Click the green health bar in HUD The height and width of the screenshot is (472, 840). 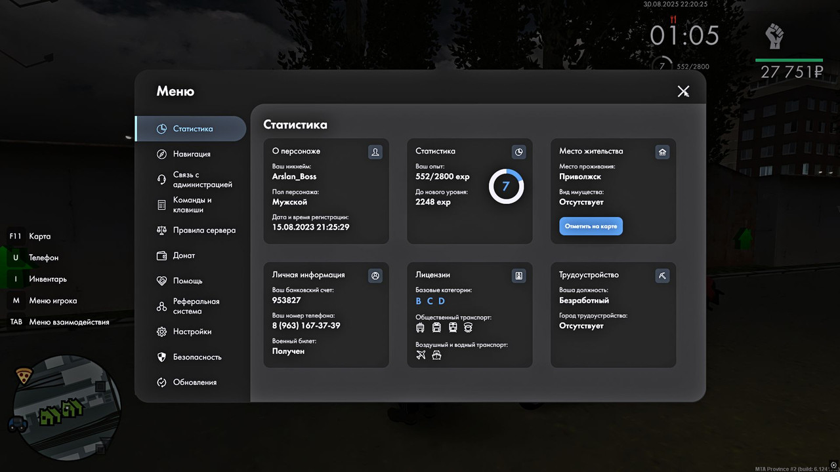[789, 60]
